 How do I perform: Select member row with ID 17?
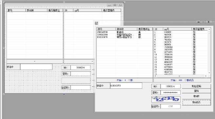[x=181, y=72]
